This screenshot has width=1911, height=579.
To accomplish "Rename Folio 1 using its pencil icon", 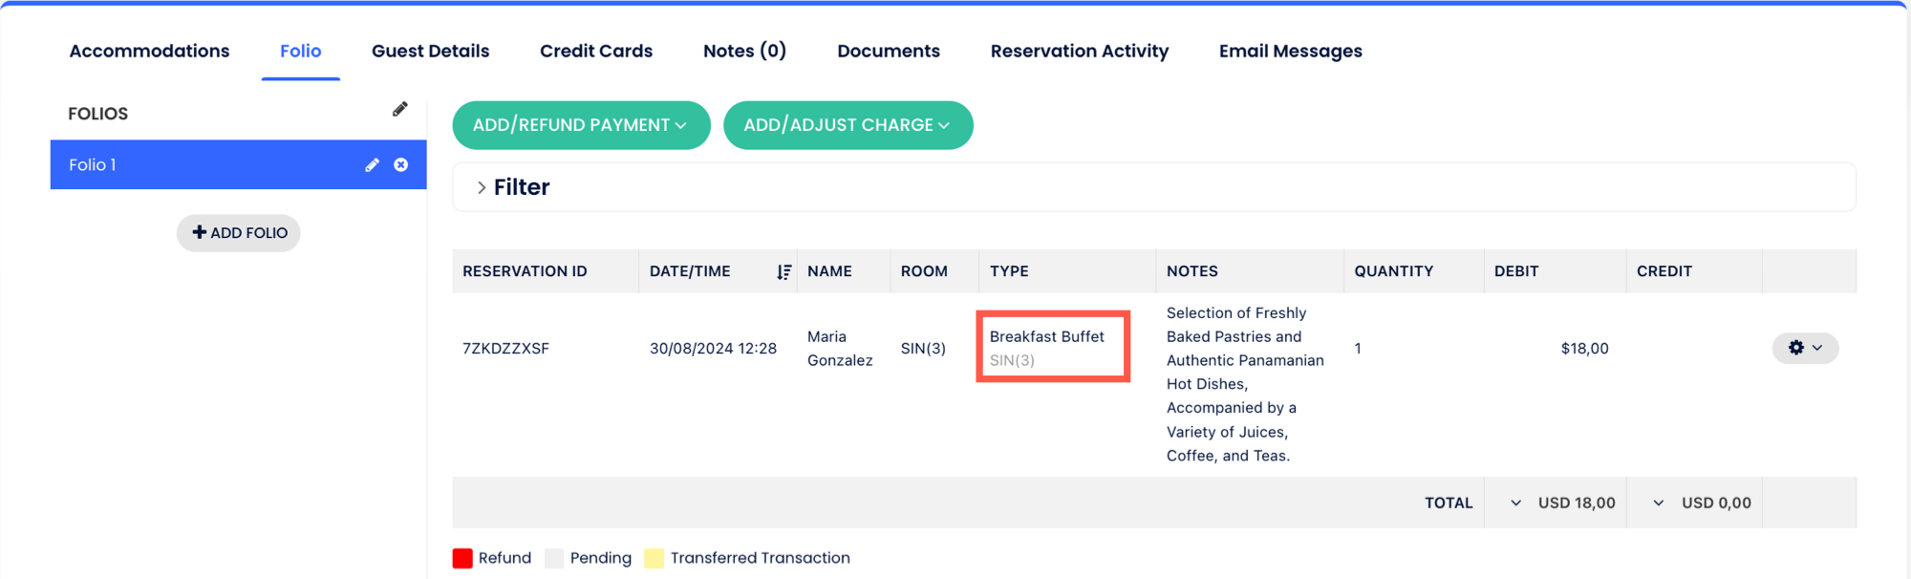I will [372, 164].
